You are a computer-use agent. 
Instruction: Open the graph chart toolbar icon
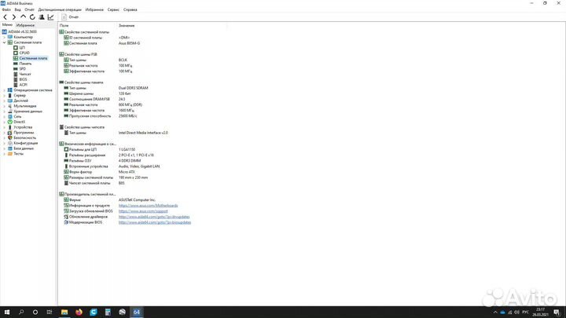[51, 16]
